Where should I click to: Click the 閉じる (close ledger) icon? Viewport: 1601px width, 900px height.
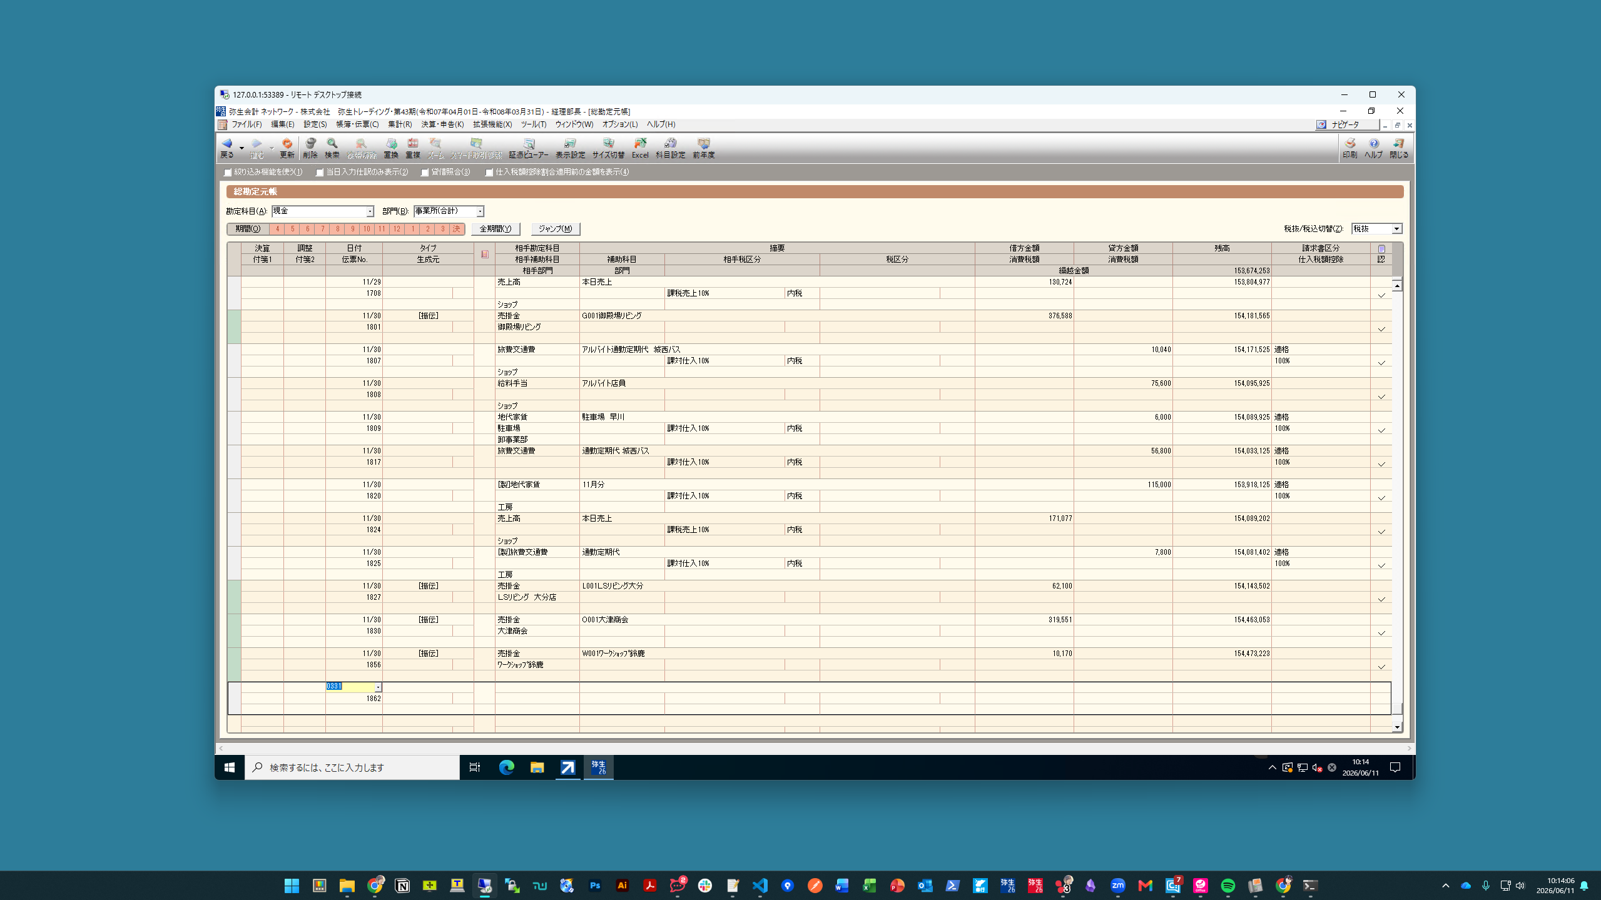(1399, 148)
